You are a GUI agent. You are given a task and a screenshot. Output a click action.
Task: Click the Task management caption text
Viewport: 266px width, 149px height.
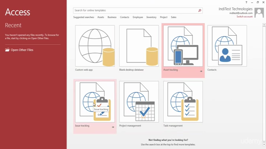click(173, 126)
